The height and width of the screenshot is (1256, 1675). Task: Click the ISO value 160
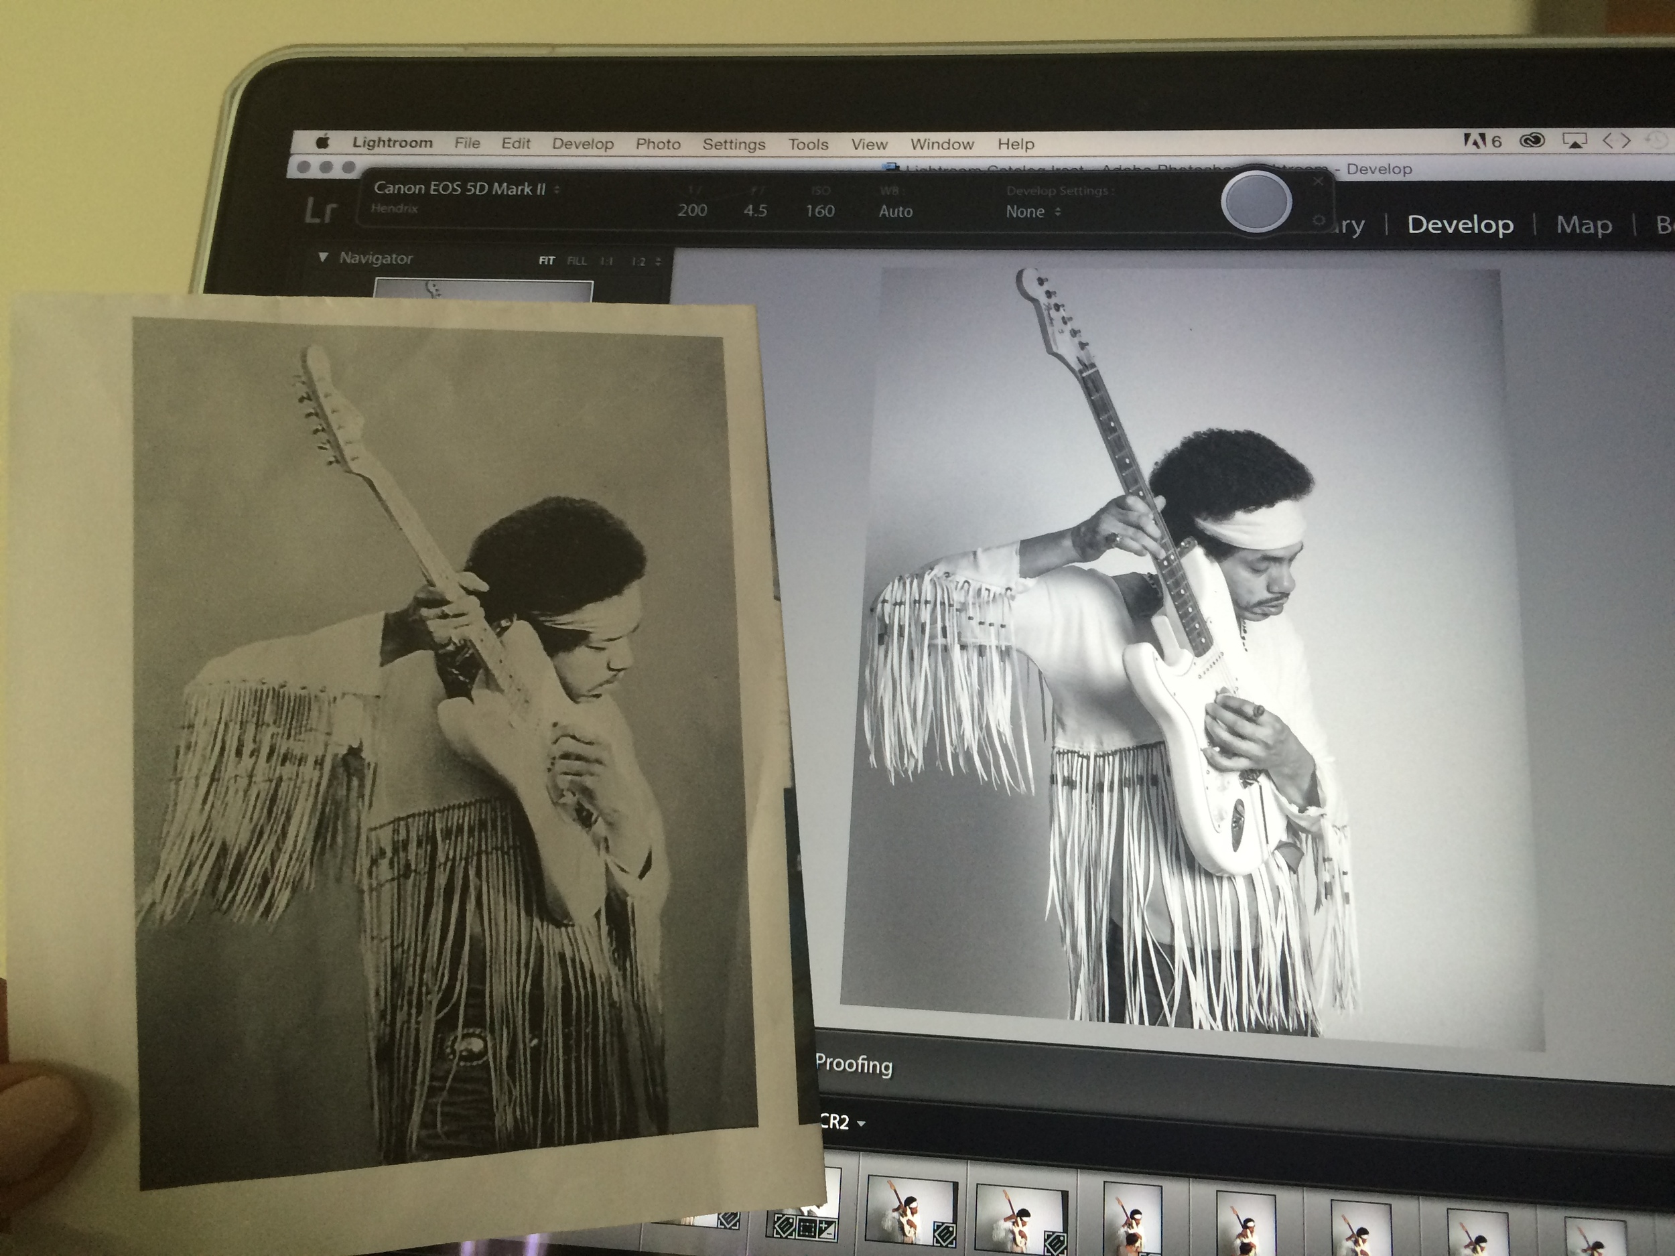819,210
